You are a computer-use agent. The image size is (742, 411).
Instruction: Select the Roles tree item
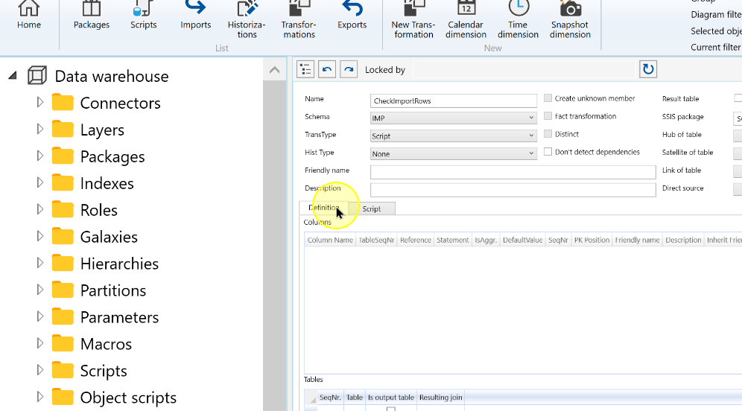coord(98,210)
